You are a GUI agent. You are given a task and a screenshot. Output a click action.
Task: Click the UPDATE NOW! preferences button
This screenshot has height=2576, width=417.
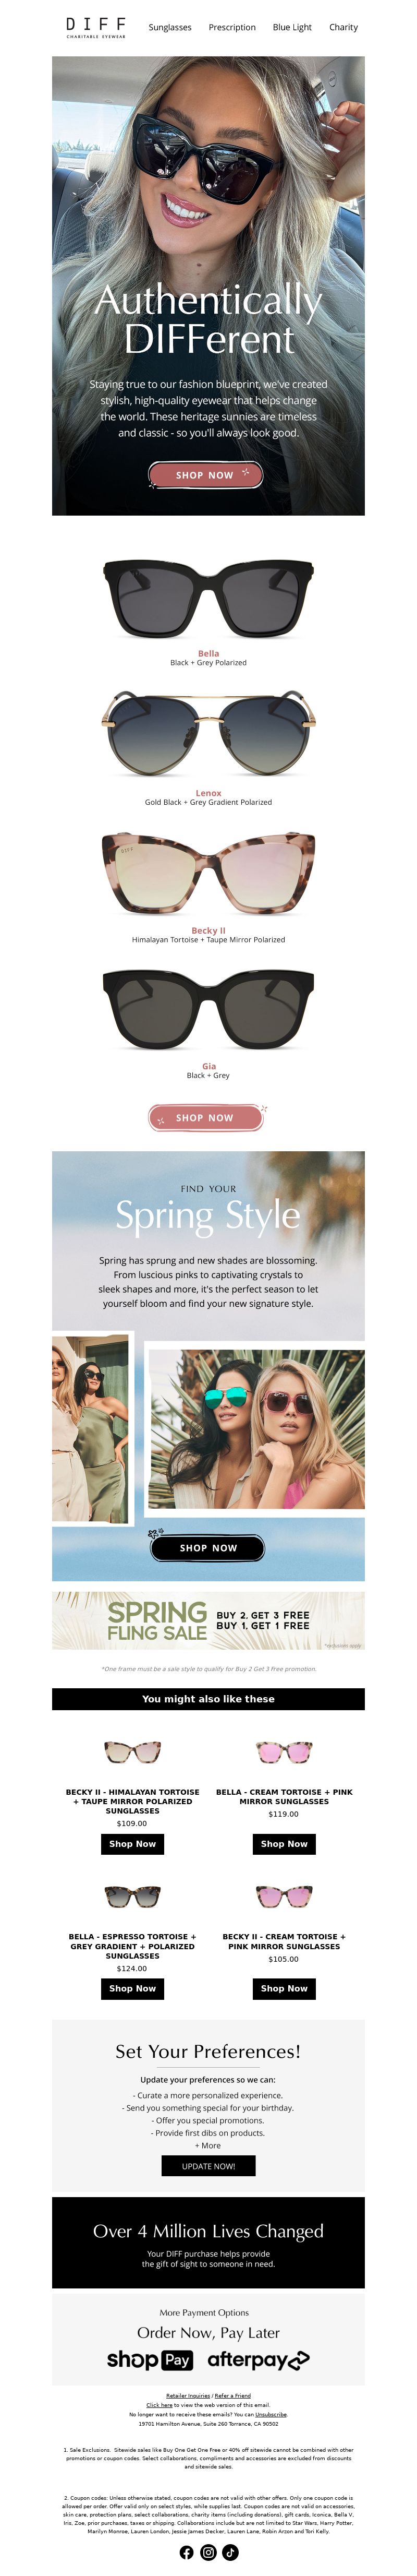point(208,2166)
